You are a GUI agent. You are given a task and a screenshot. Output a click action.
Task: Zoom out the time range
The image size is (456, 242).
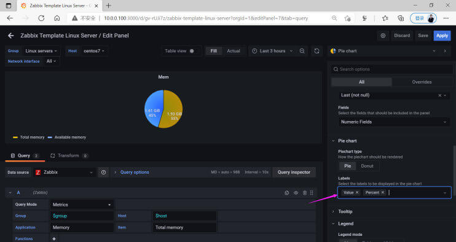302,51
